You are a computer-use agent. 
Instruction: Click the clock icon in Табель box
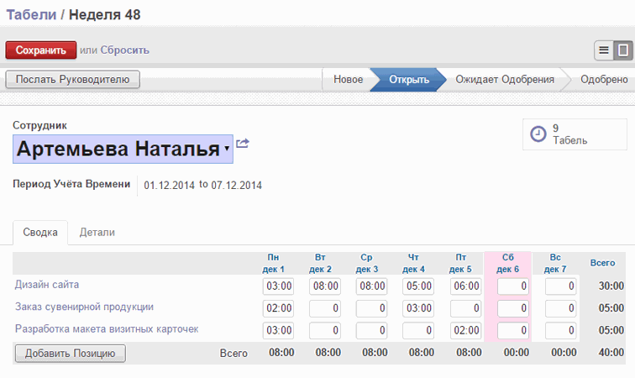[538, 134]
